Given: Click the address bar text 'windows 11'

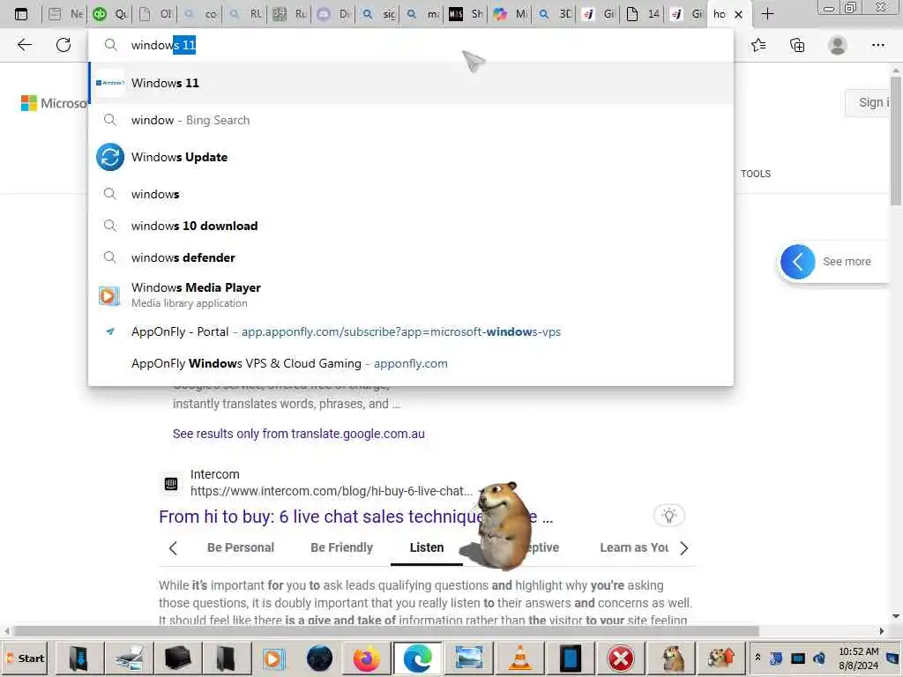Looking at the screenshot, I should pyautogui.click(x=163, y=45).
